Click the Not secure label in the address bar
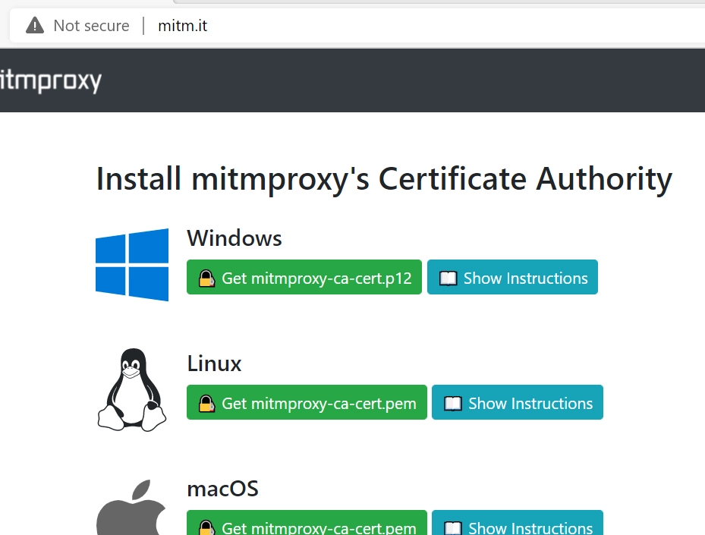The height and width of the screenshot is (535, 705). point(90,25)
